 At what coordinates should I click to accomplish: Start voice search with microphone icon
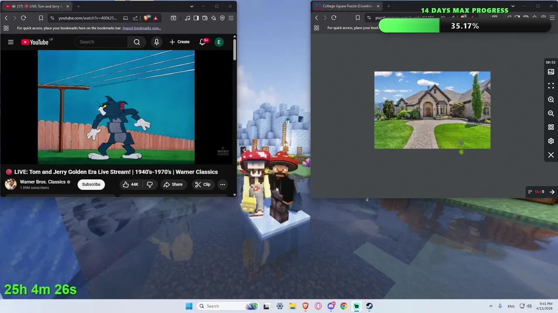coord(157,42)
